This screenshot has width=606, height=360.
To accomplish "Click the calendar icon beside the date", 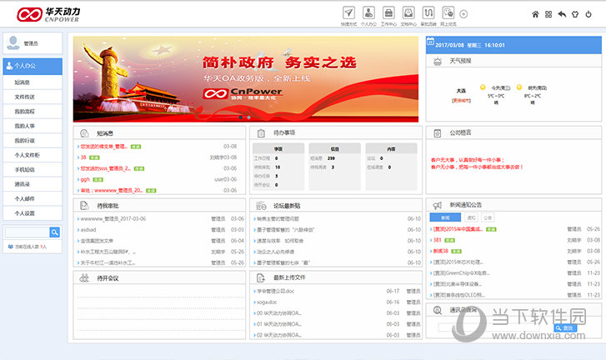I will (x=431, y=42).
